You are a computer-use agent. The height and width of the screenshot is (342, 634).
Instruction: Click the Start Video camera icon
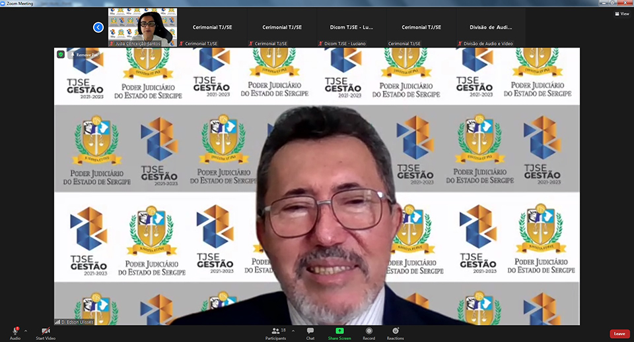pos(46,331)
